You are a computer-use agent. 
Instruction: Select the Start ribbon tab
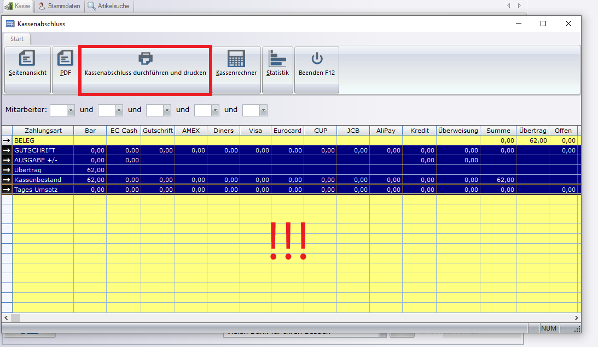tap(17, 39)
